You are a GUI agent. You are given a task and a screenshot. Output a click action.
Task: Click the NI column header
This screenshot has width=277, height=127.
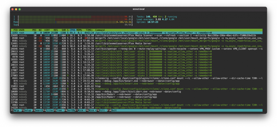point(40,30)
